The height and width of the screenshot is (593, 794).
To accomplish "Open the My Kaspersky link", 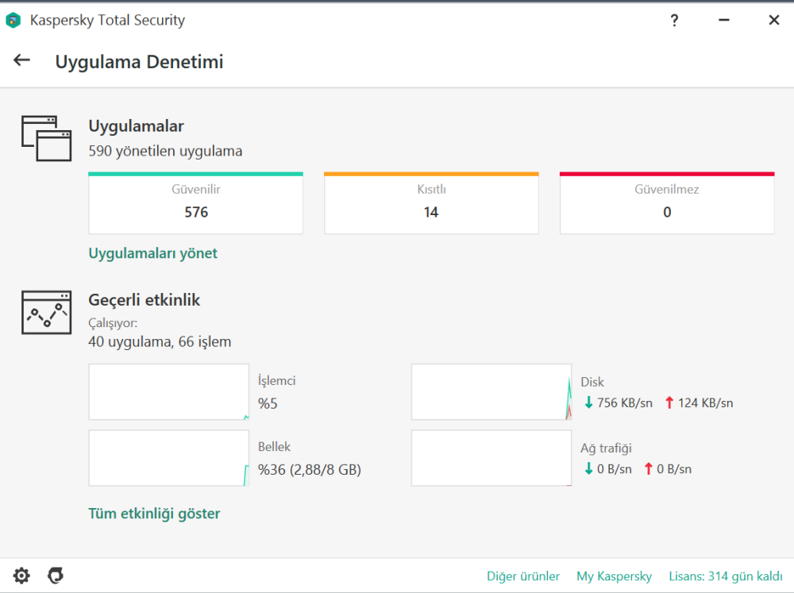I will pyautogui.click(x=614, y=576).
